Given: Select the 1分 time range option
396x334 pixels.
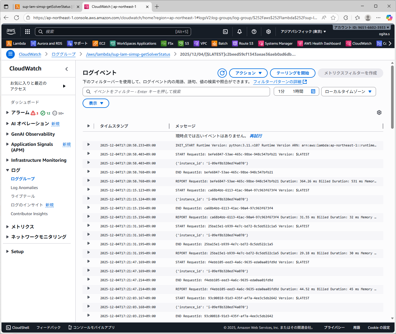Looking at the screenshot, I should coord(281,92).
